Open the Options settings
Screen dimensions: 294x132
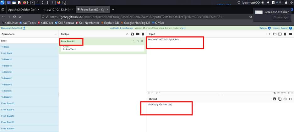point(265,28)
